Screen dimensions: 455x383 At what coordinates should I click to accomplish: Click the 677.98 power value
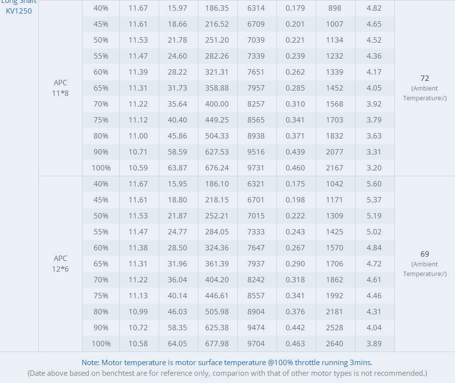click(x=217, y=344)
